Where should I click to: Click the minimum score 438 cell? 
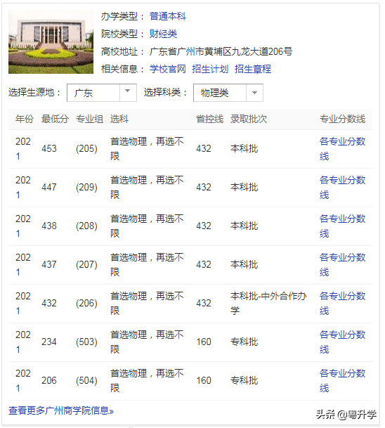pos(49,226)
